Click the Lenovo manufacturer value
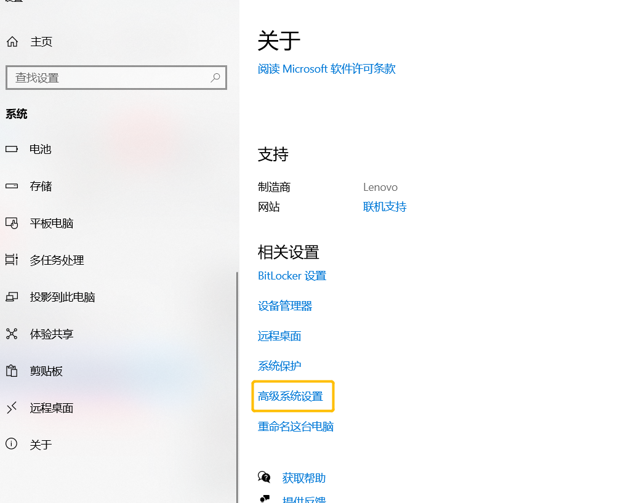 pos(380,187)
